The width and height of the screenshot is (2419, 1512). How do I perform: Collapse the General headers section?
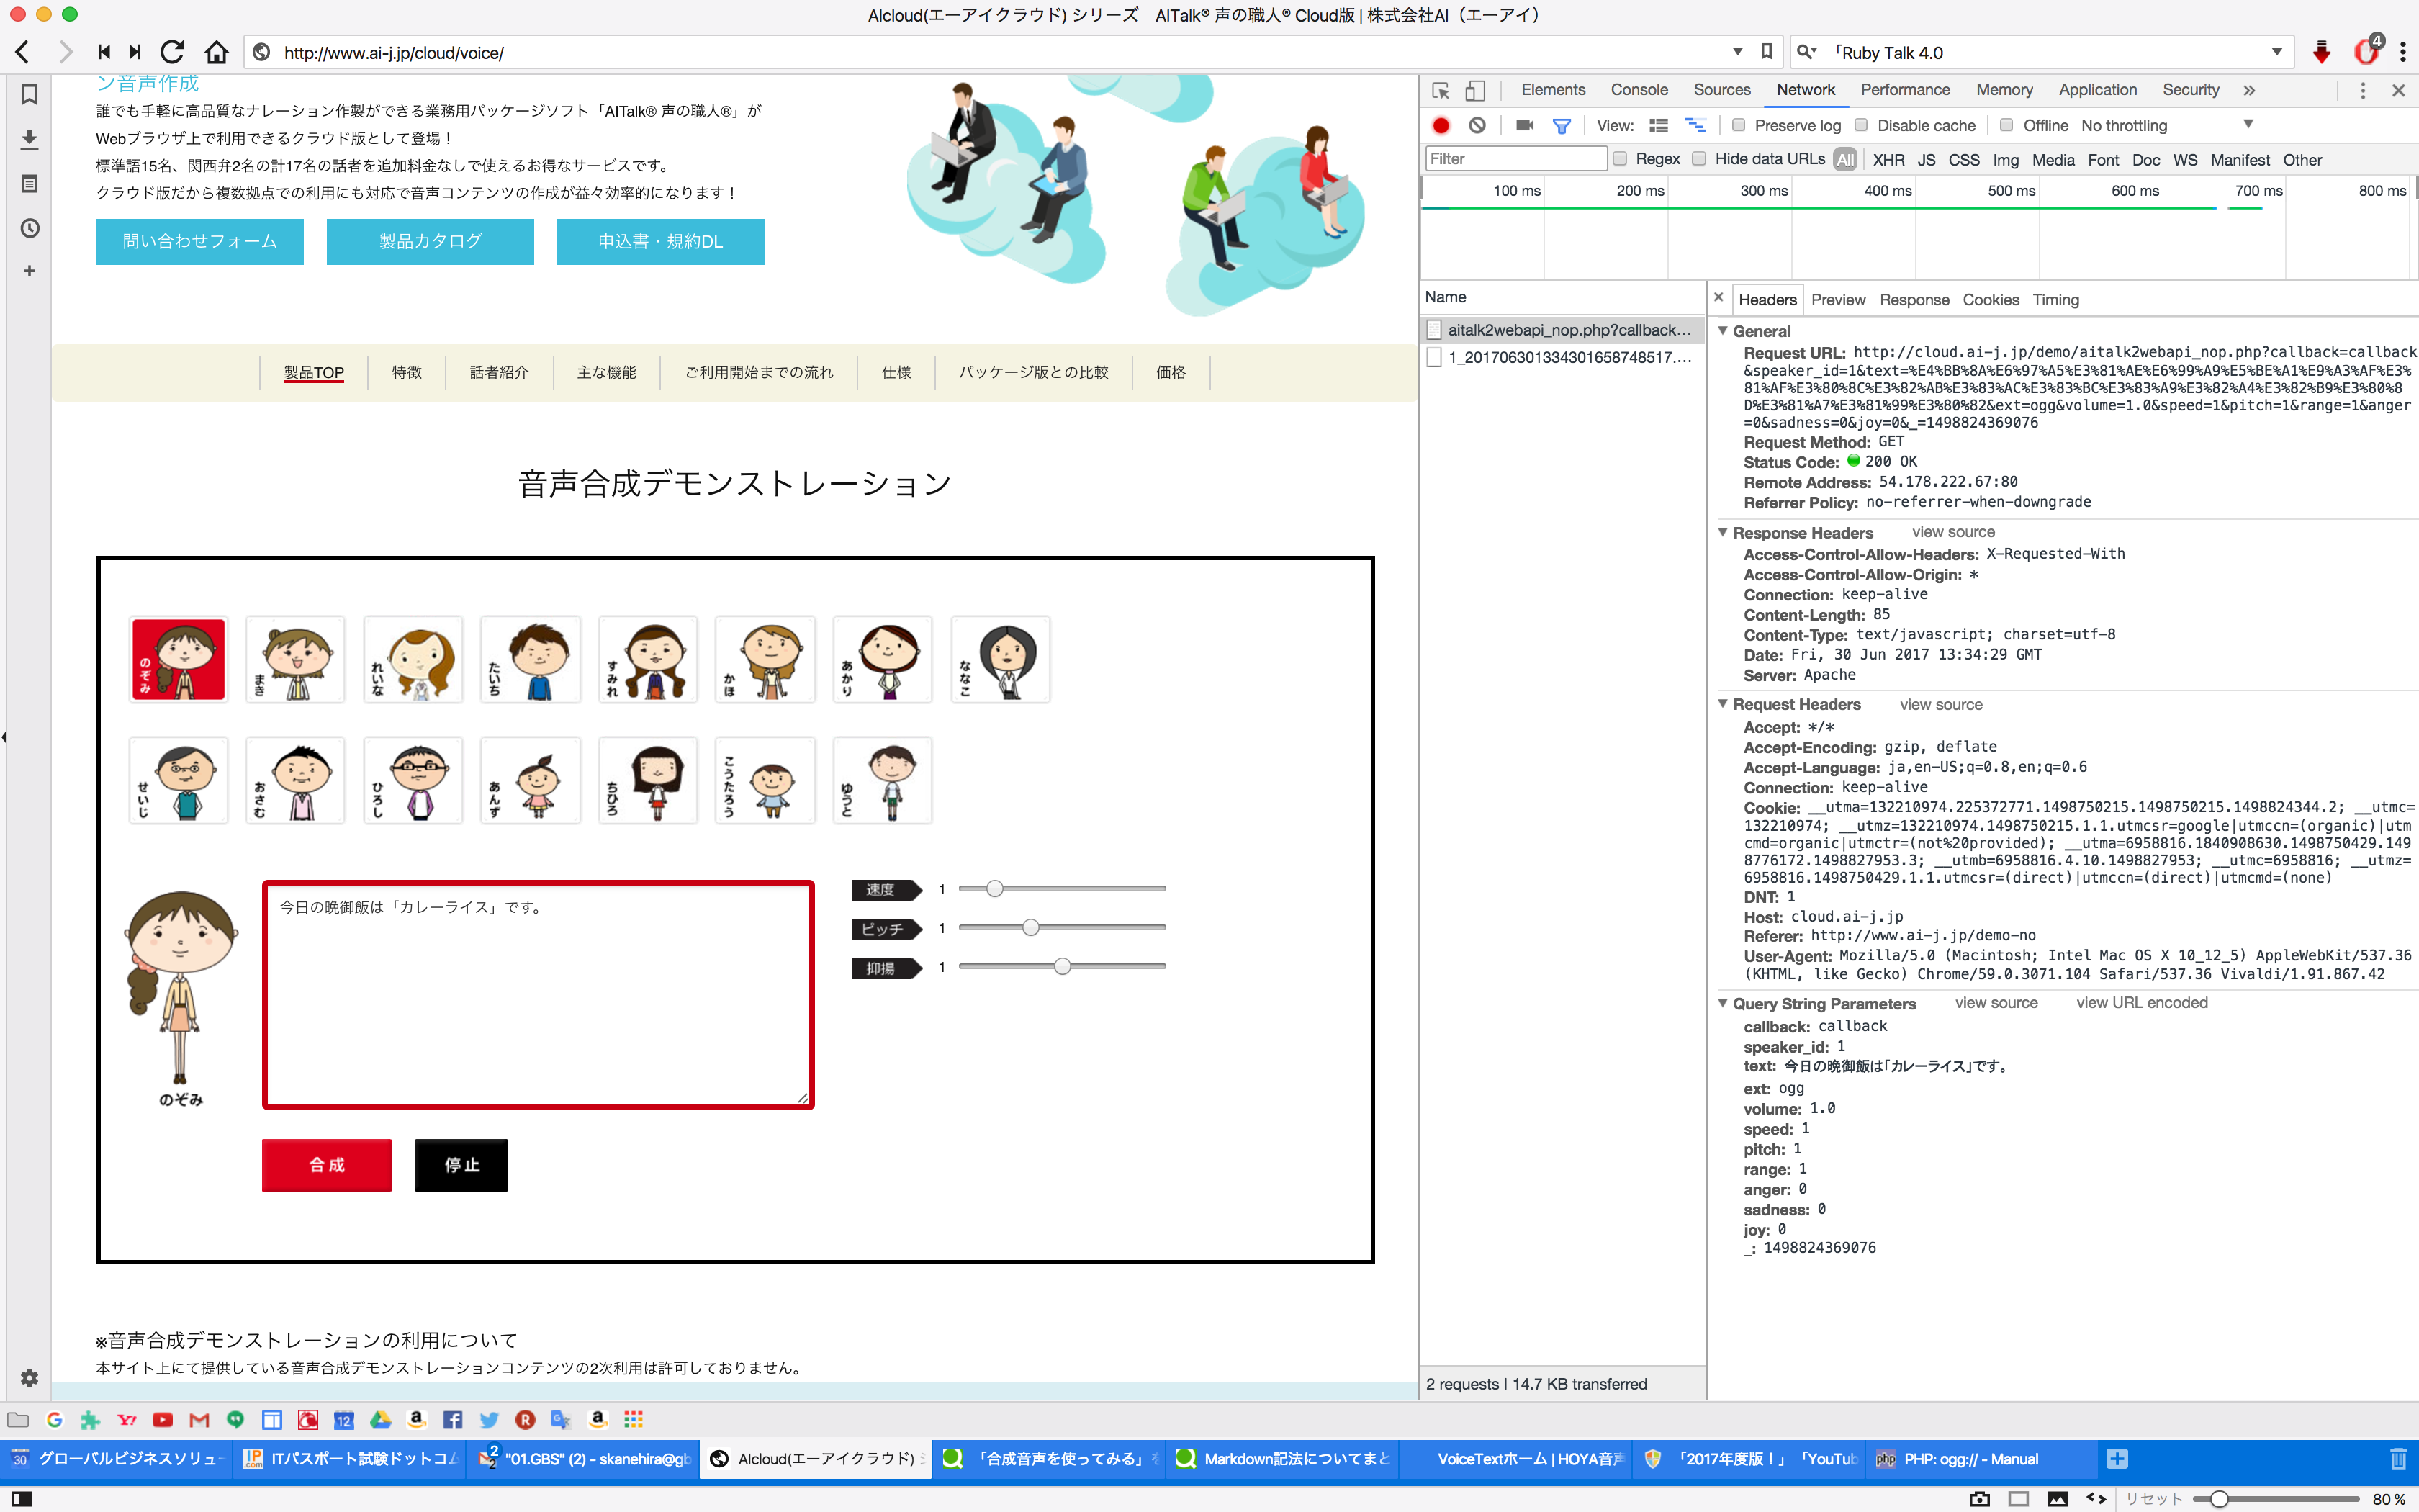[x=1724, y=331]
